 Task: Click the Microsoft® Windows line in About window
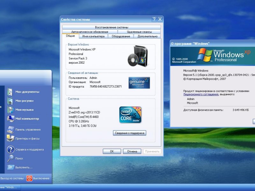coord(196,71)
